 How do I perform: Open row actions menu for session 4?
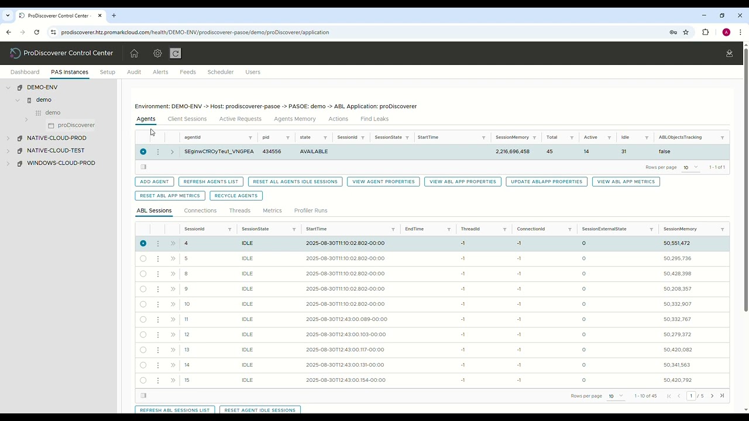157,243
